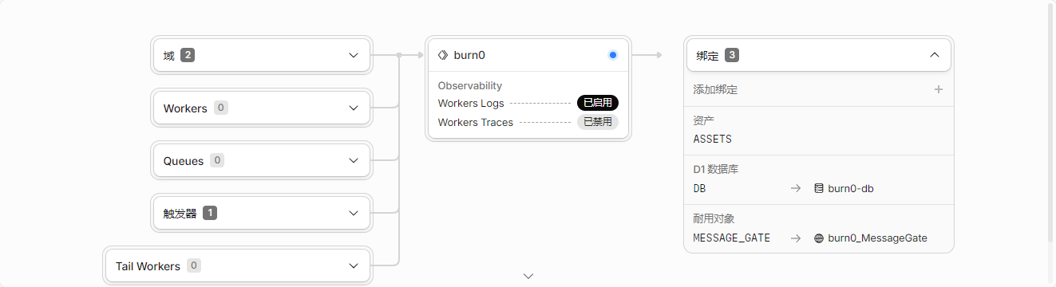Toggle the Workers Logs 已启用 badge
Viewport: 1056px width, 287px height.
tap(598, 103)
